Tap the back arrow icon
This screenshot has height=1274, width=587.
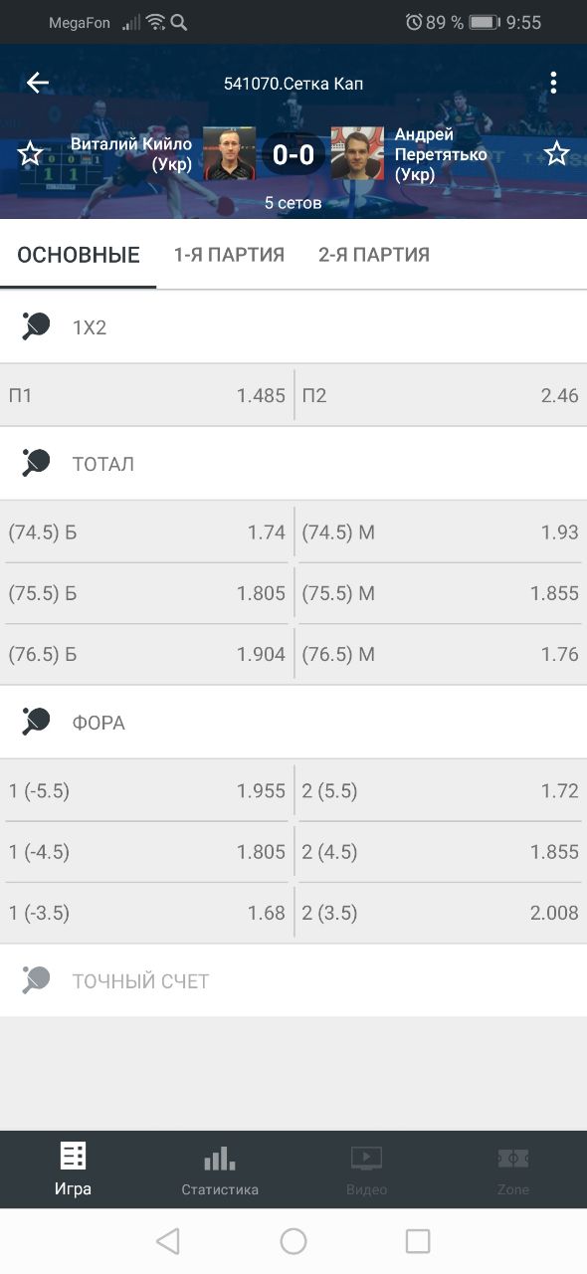(x=38, y=83)
